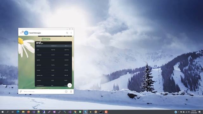Open taskbar search magnifier
The width and height of the screenshot is (203, 114).
point(8,112)
